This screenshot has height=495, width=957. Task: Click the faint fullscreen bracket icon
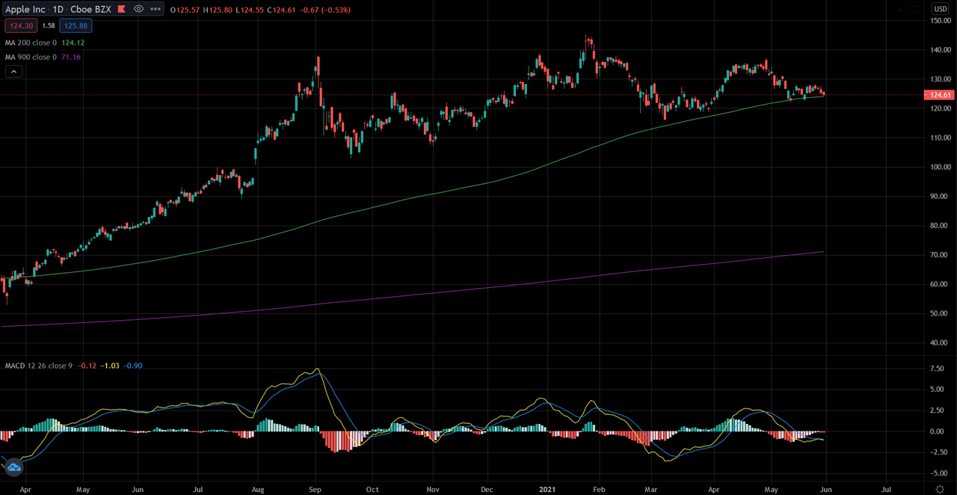(915, 9)
